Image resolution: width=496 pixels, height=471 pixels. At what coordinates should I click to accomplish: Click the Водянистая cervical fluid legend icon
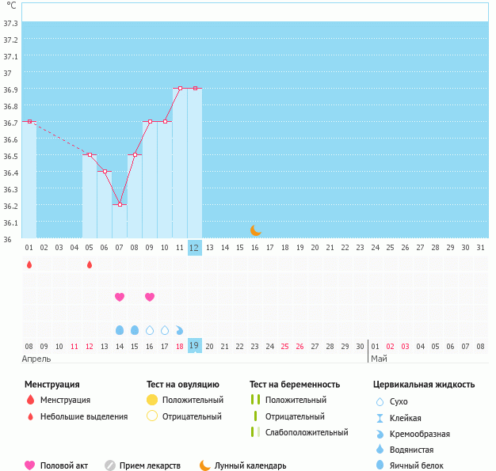click(x=380, y=450)
